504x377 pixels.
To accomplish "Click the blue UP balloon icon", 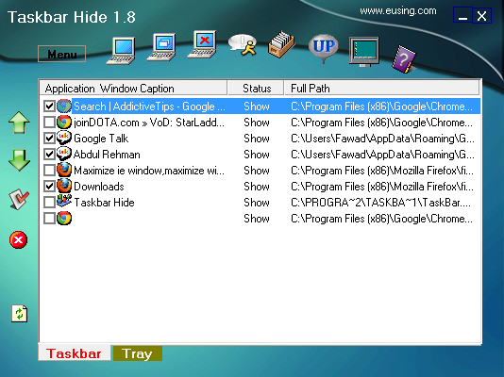I will tap(324, 48).
